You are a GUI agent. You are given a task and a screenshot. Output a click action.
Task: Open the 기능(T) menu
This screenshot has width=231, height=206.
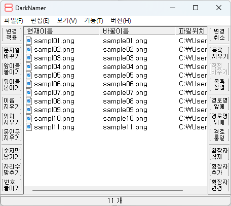tap(94, 21)
